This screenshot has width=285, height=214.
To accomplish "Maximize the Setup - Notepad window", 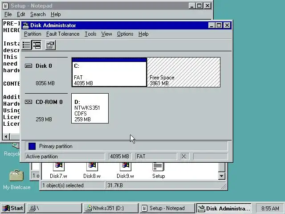I will tap(199, 6).
